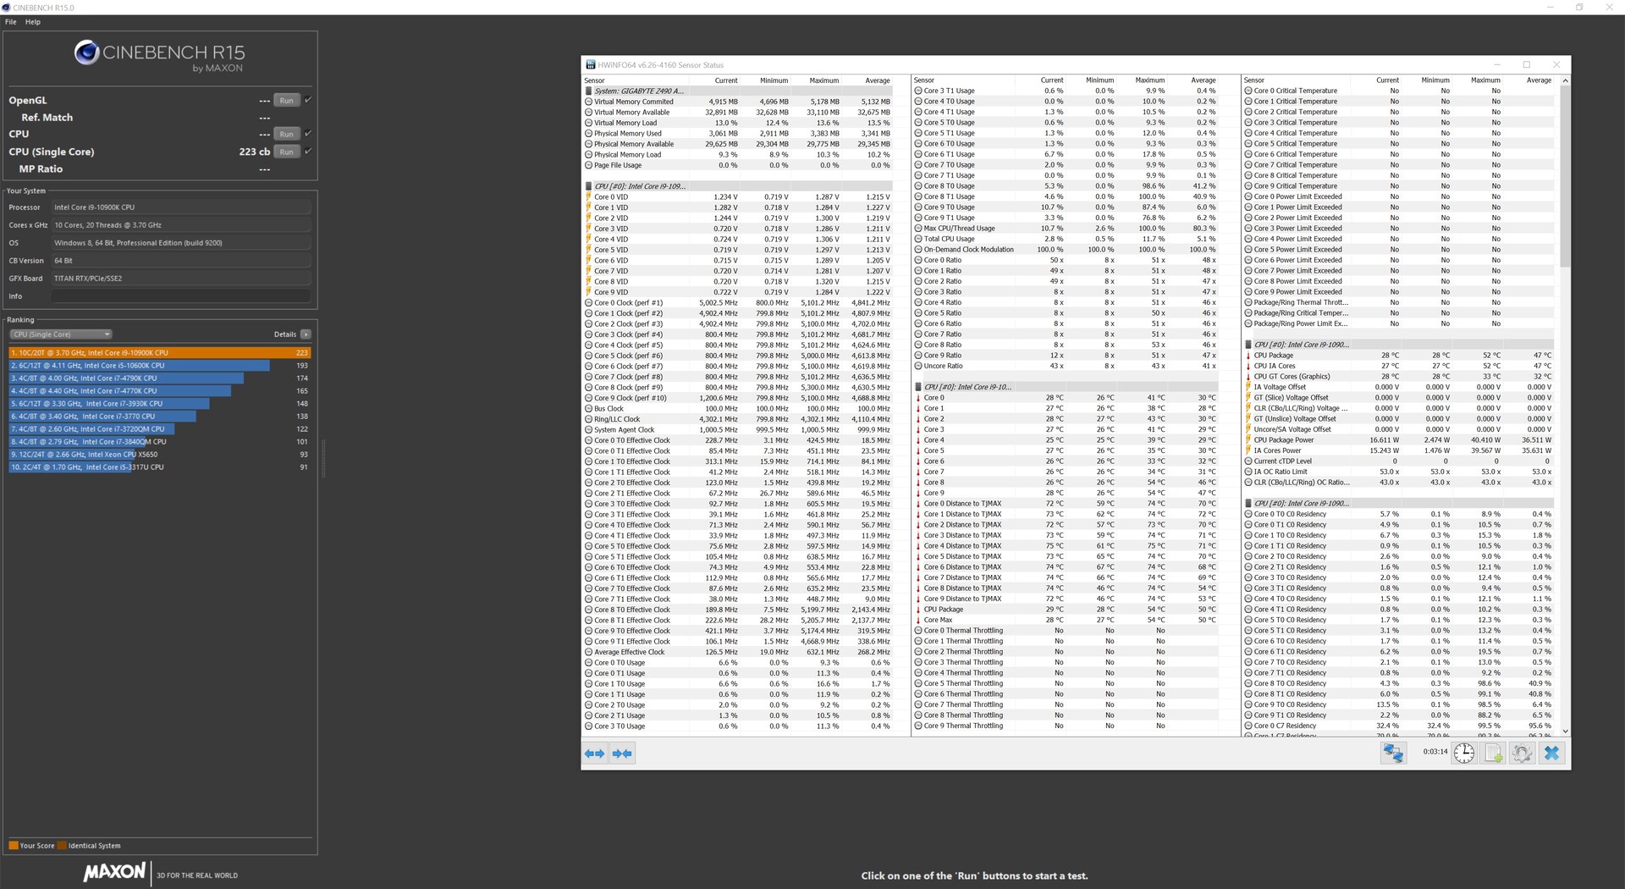
Task: Start logging with the document plus icon
Action: [x=1494, y=753]
